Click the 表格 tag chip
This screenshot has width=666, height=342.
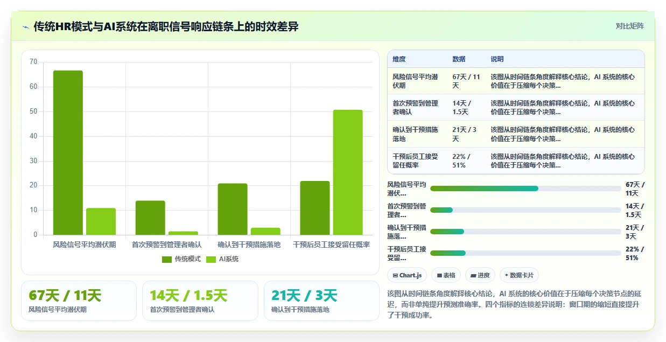point(446,275)
